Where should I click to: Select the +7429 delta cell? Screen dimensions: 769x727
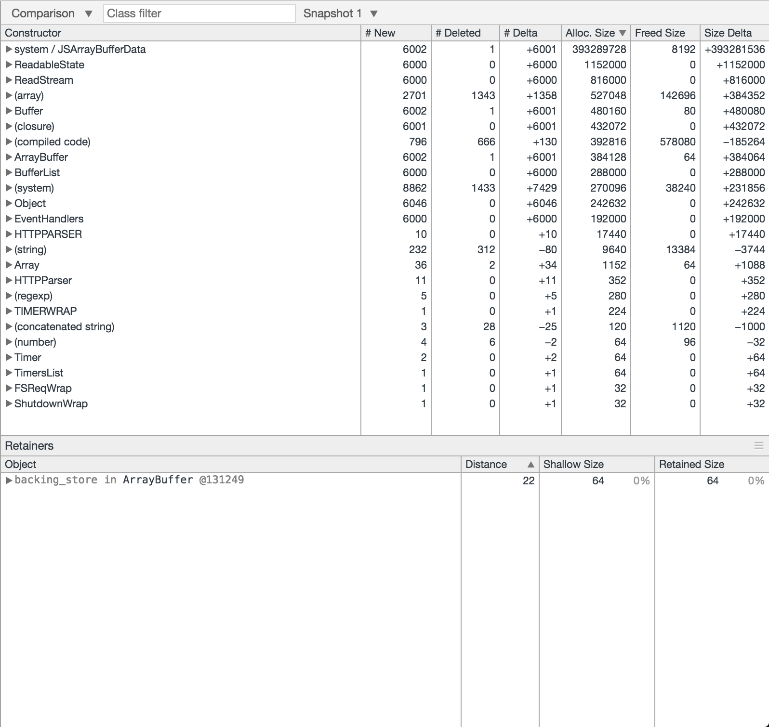542,188
